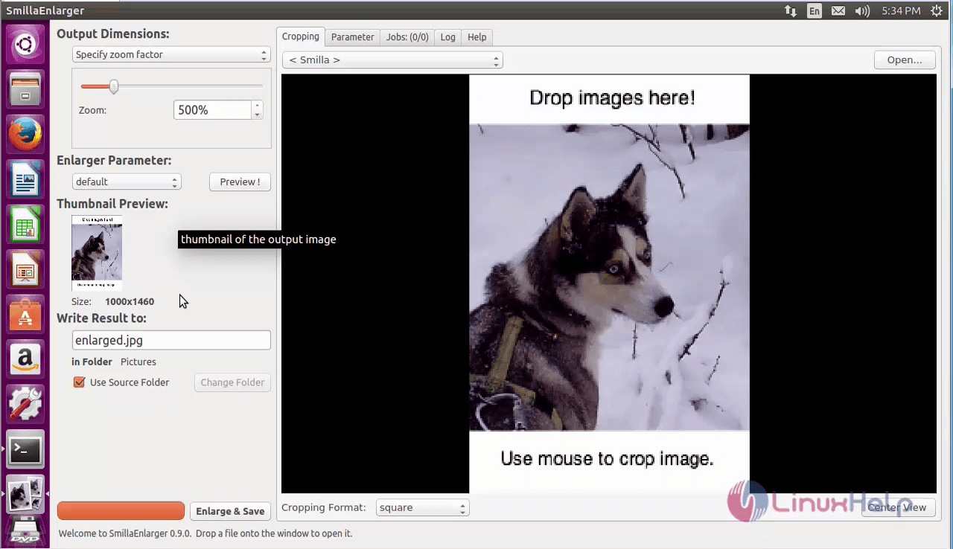
Task: Click the Pictures folder name
Action: (138, 362)
